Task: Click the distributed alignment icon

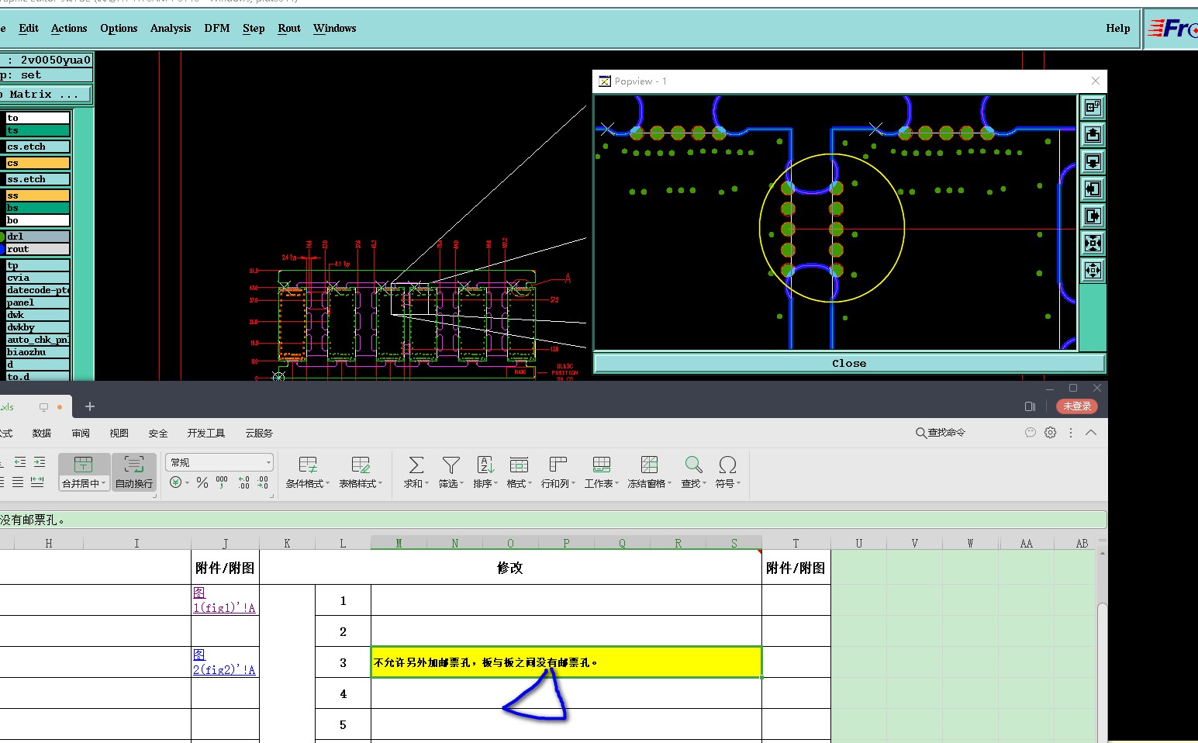Action: point(37,482)
